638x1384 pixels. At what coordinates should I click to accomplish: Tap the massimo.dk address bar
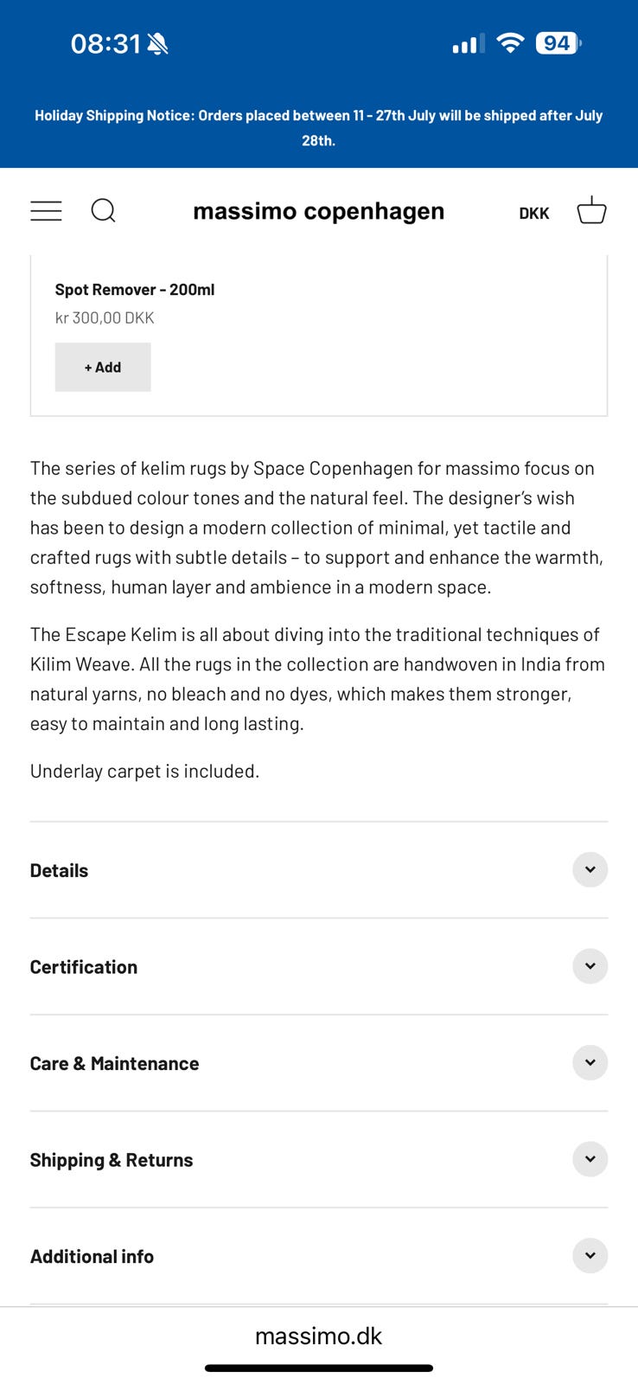point(318,1336)
